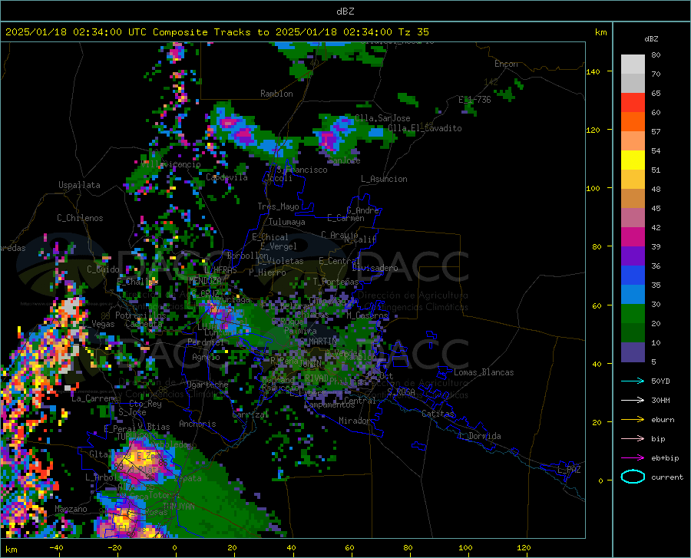Click the current legend label text

click(667, 477)
